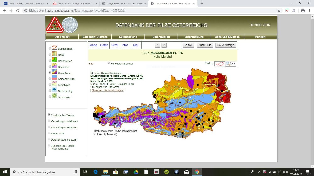This screenshot has height=176, width=314.
Task: Click the Relief layer icon
Action: [54, 54]
